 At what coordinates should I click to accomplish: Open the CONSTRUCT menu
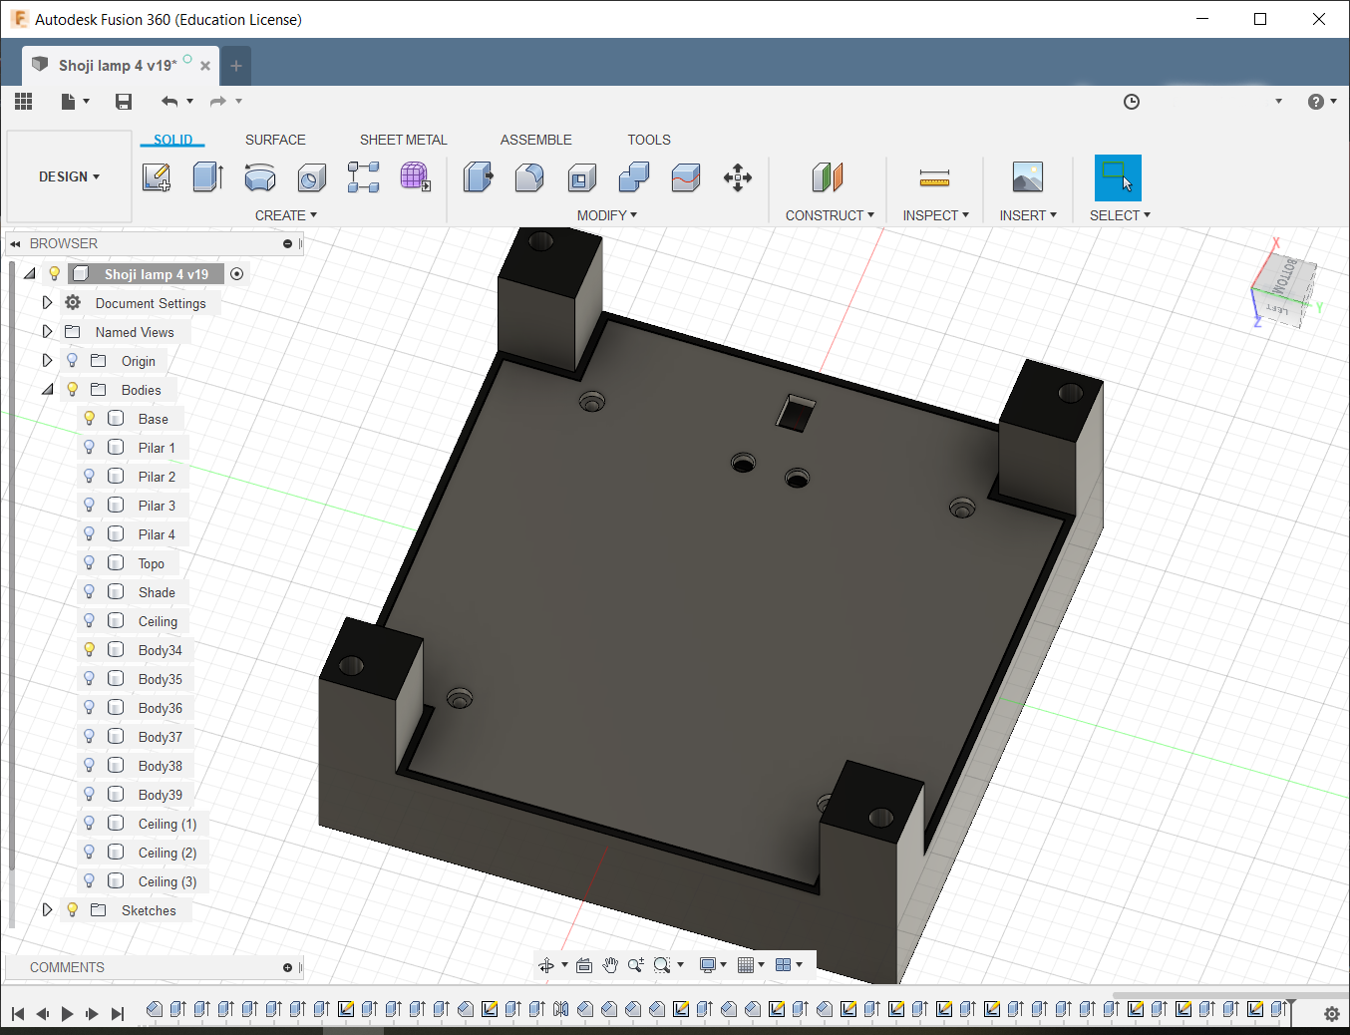[x=830, y=215]
